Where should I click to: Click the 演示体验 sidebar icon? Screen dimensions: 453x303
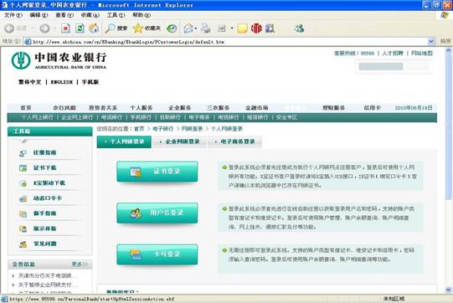tap(23, 229)
